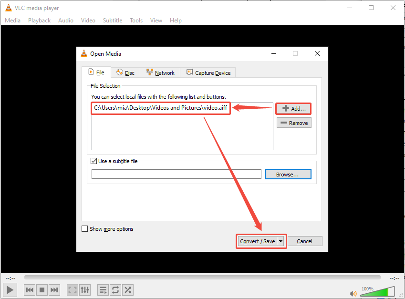The image size is (405, 299).
Task: Start playback with the Play button
Action: click(x=10, y=290)
